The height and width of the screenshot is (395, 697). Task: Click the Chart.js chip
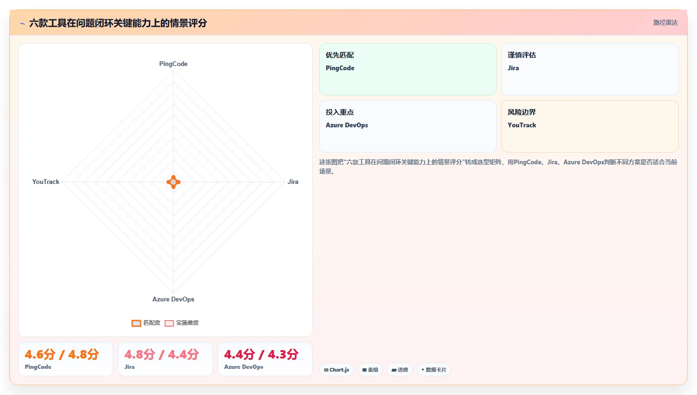pos(337,370)
